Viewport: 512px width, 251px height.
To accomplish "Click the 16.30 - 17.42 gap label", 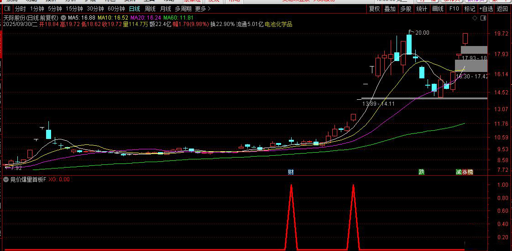I will coord(472,76).
